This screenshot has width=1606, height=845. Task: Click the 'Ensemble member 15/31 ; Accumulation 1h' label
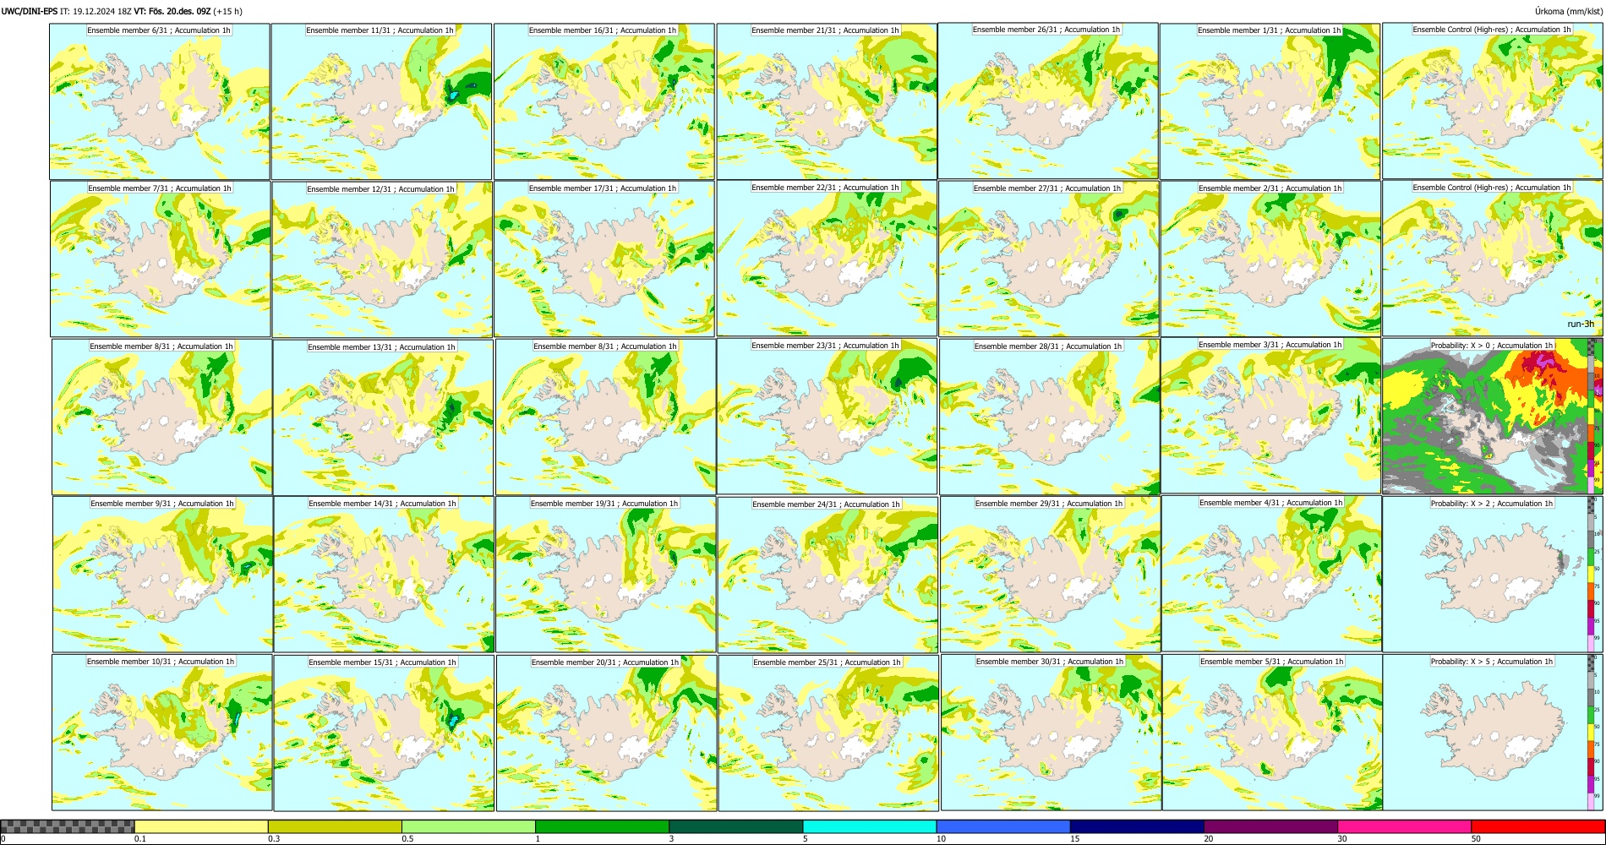point(382,662)
